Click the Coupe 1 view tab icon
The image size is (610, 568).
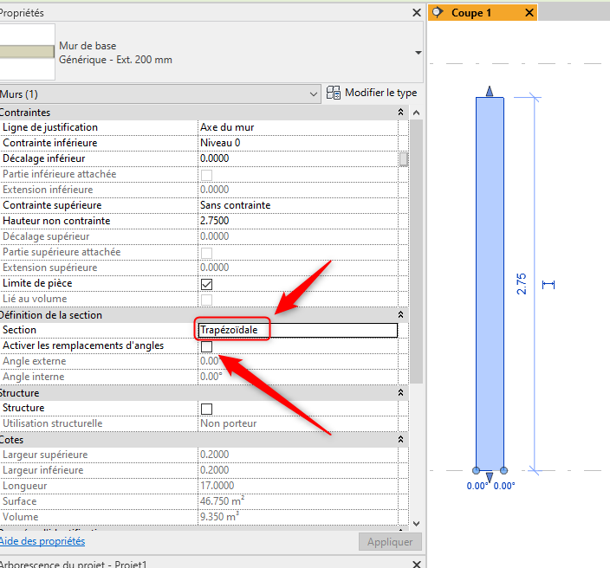[x=438, y=12]
